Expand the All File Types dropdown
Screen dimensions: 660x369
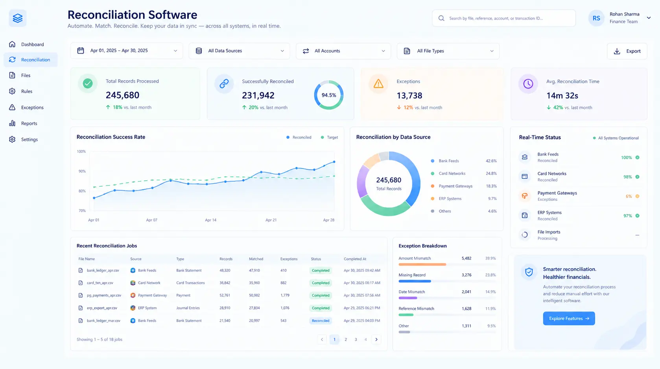click(x=448, y=51)
